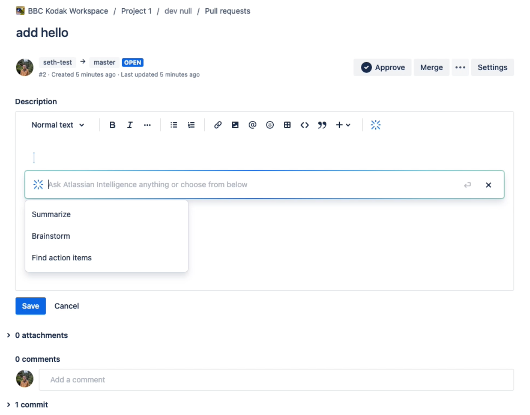Image resolution: width=530 pixels, height=415 pixels.
Task: Open Normal text style dropdown
Action: coord(58,125)
